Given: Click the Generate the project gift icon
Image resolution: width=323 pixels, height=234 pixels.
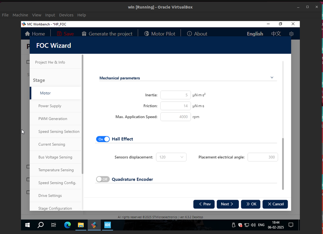Looking at the screenshot, I should [x=84, y=34].
